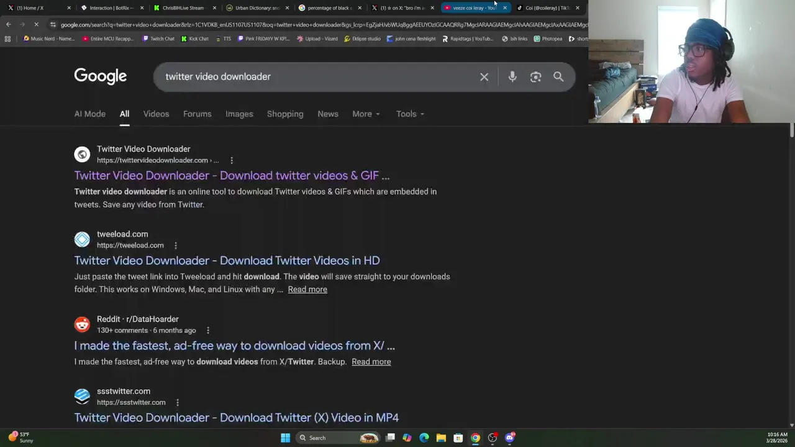Click the magnifying glass search button
This screenshot has height=447, width=795.
click(x=558, y=77)
